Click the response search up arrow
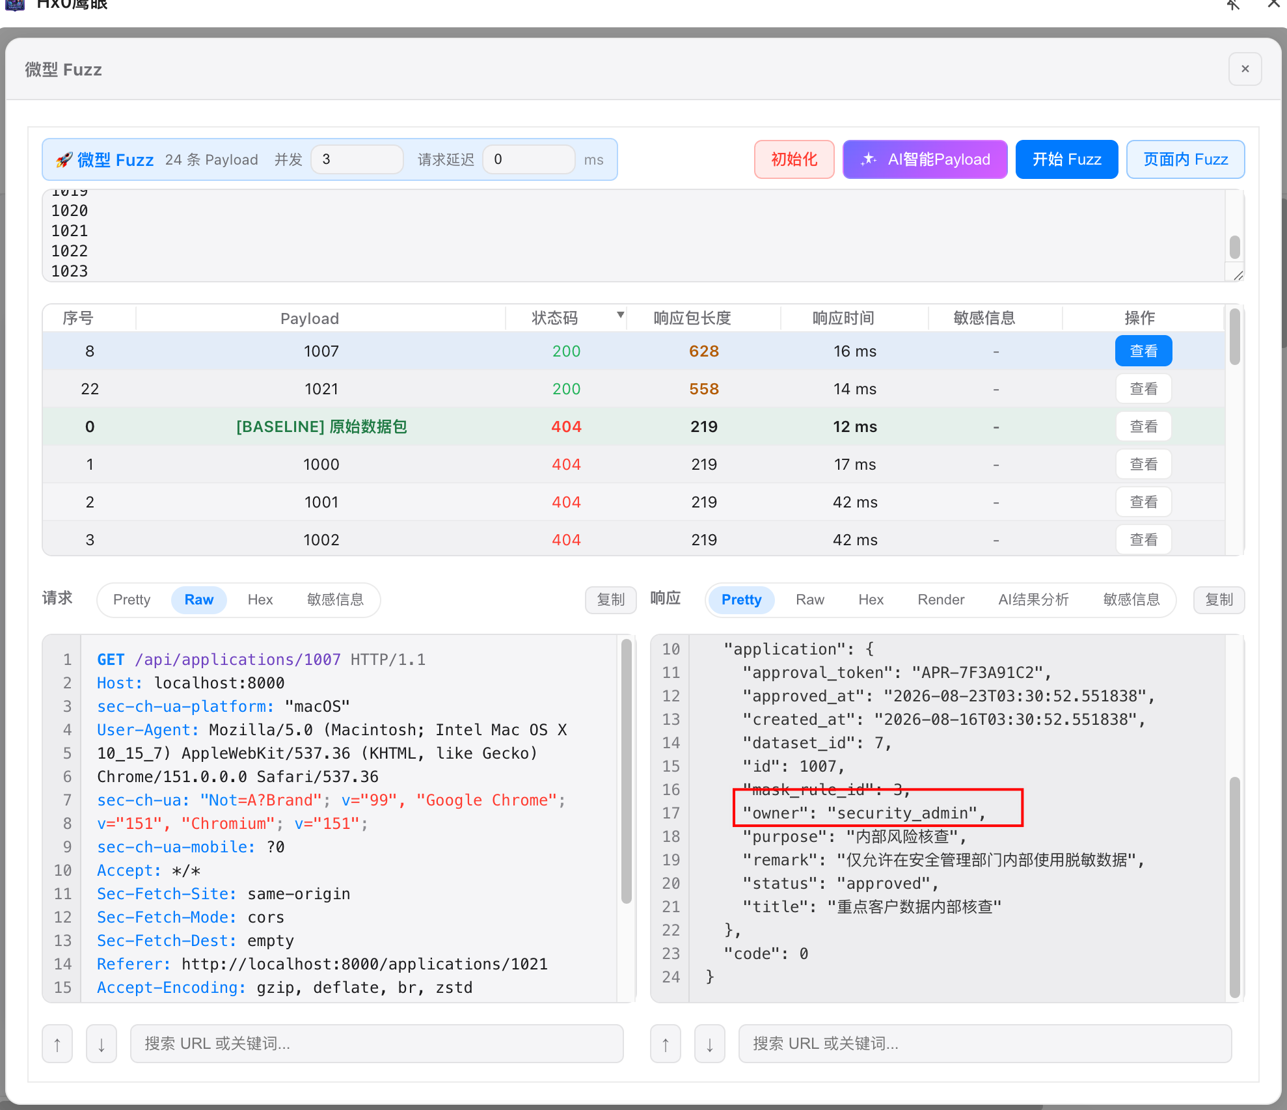 coord(666,1044)
